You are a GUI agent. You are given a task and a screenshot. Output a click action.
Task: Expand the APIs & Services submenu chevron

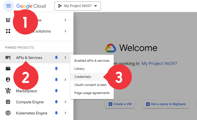(65, 57)
